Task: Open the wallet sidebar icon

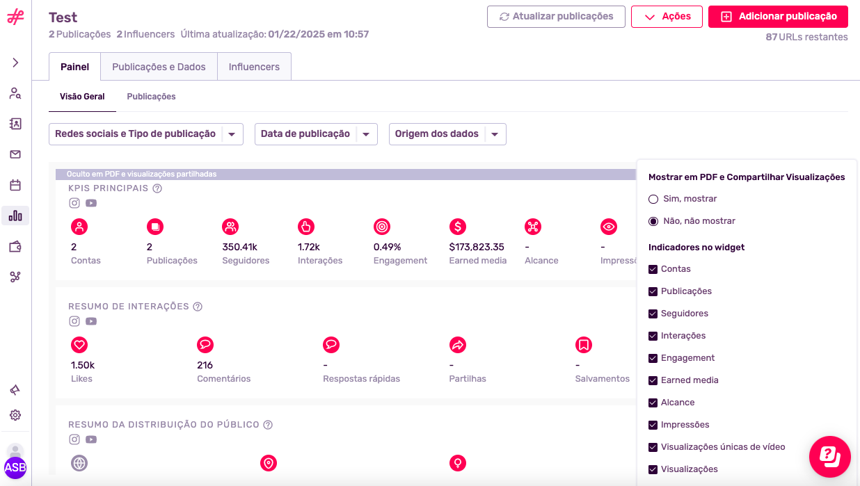Action: (x=15, y=246)
